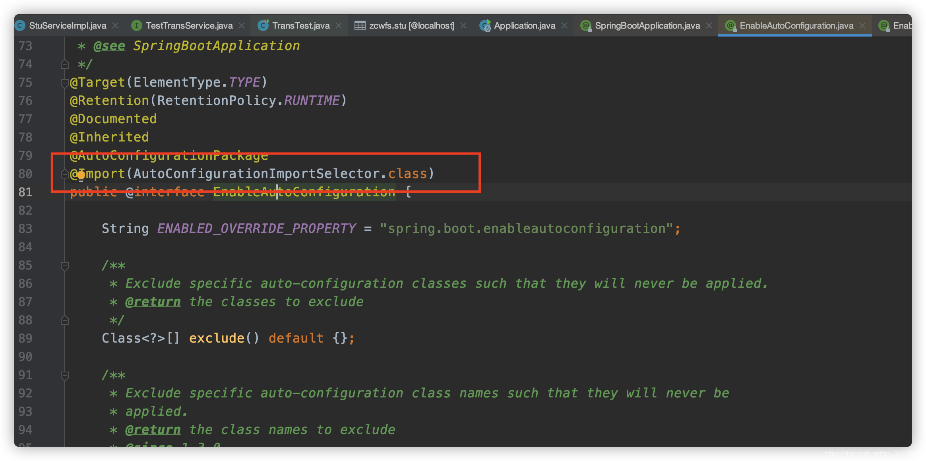Click AutoConfigurationImportSelector in the @Import line

[x=256, y=174]
